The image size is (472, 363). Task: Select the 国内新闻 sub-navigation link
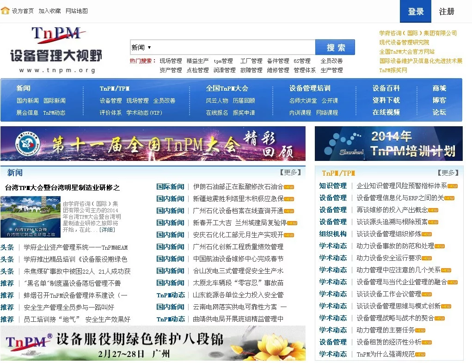click(27, 100)
